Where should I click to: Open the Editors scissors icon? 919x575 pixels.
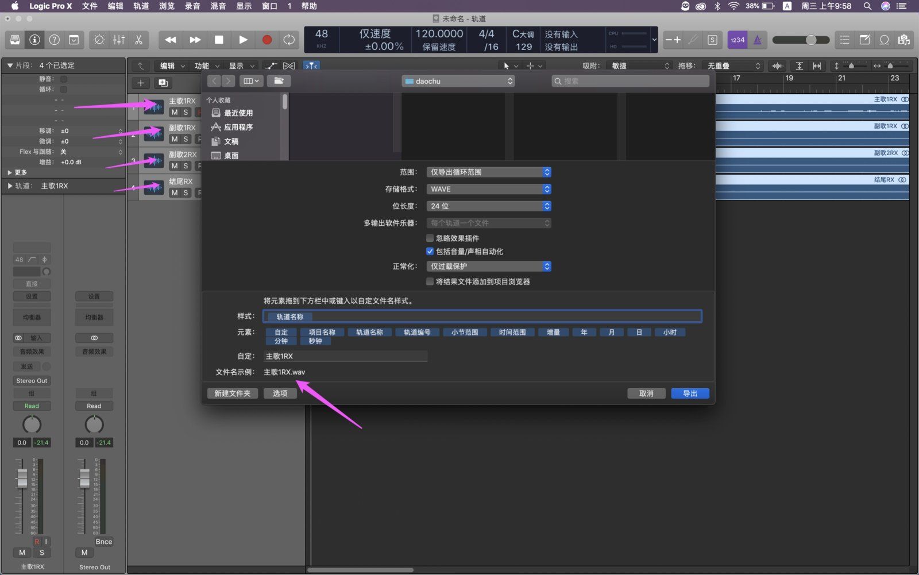(138, 40)
